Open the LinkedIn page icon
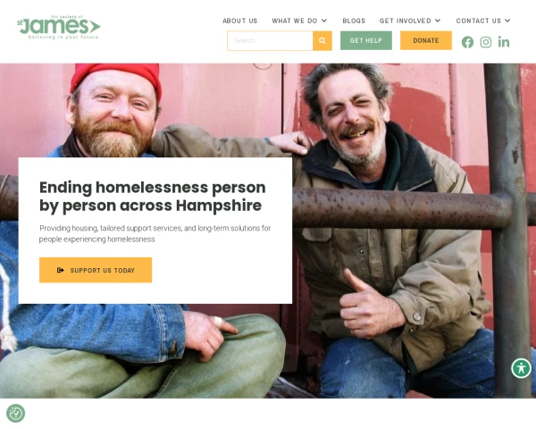This screenshot has width=536, height=429. (504, 42)
